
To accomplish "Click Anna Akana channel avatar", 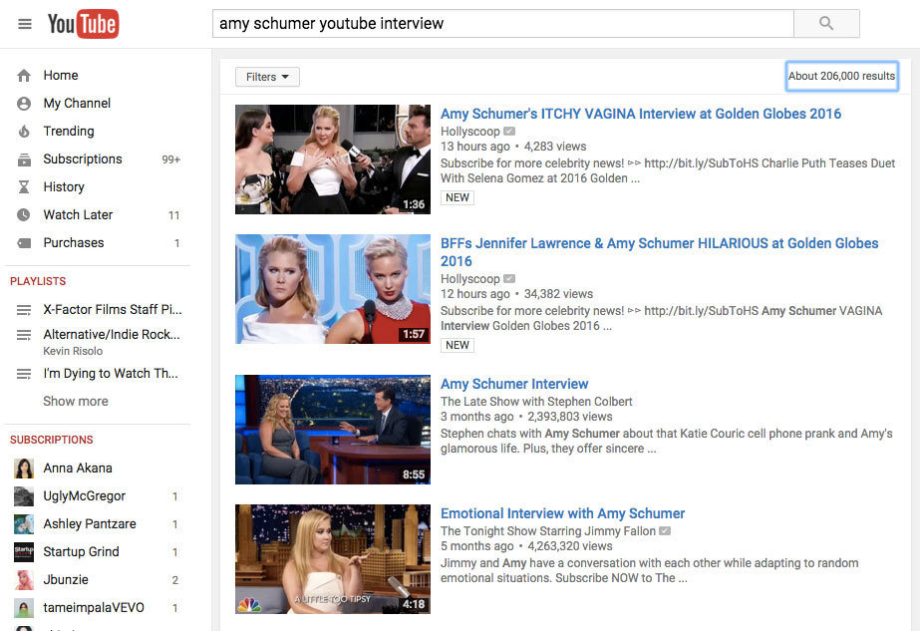I will 24,469.
